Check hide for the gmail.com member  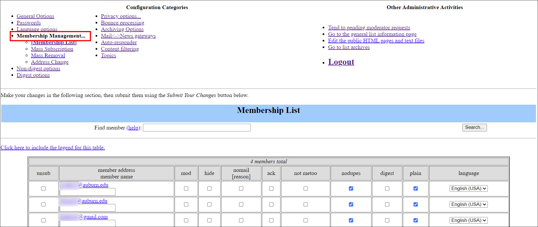pyautogui.click(x=209, y=220)
